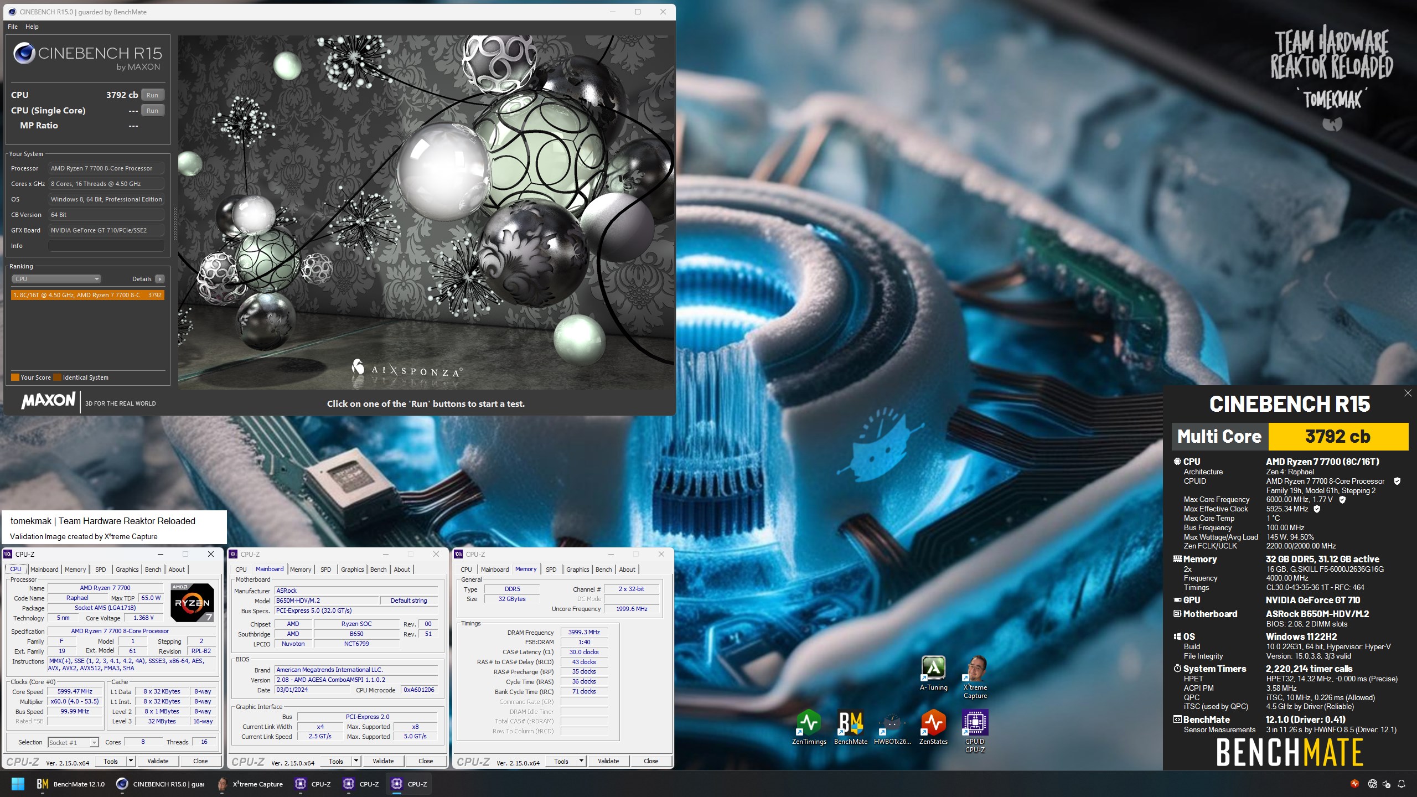Click the Your Score orange legend swatch
The height and width of the screenshot is (797, 1417).
pyautogui.click(x=15, y=377)
